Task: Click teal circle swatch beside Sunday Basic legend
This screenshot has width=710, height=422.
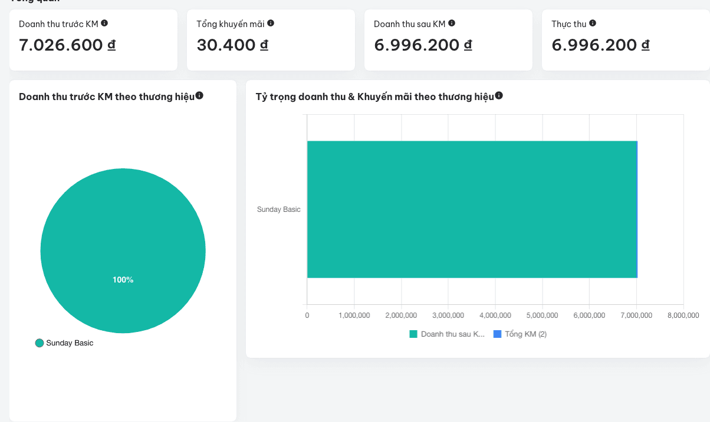Action: pos(40,343)
